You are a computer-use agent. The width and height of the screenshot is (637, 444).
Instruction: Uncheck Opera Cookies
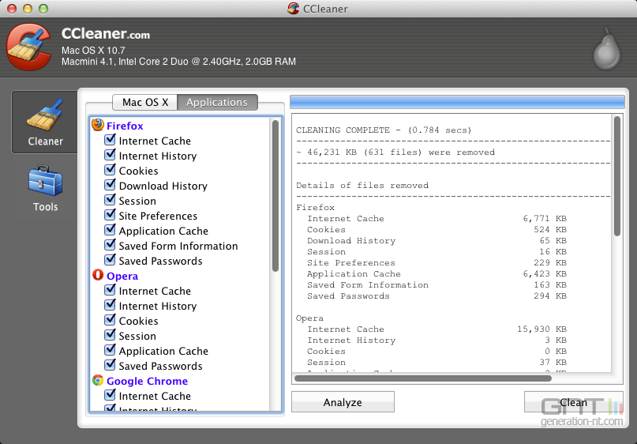[x=110, y=320]
